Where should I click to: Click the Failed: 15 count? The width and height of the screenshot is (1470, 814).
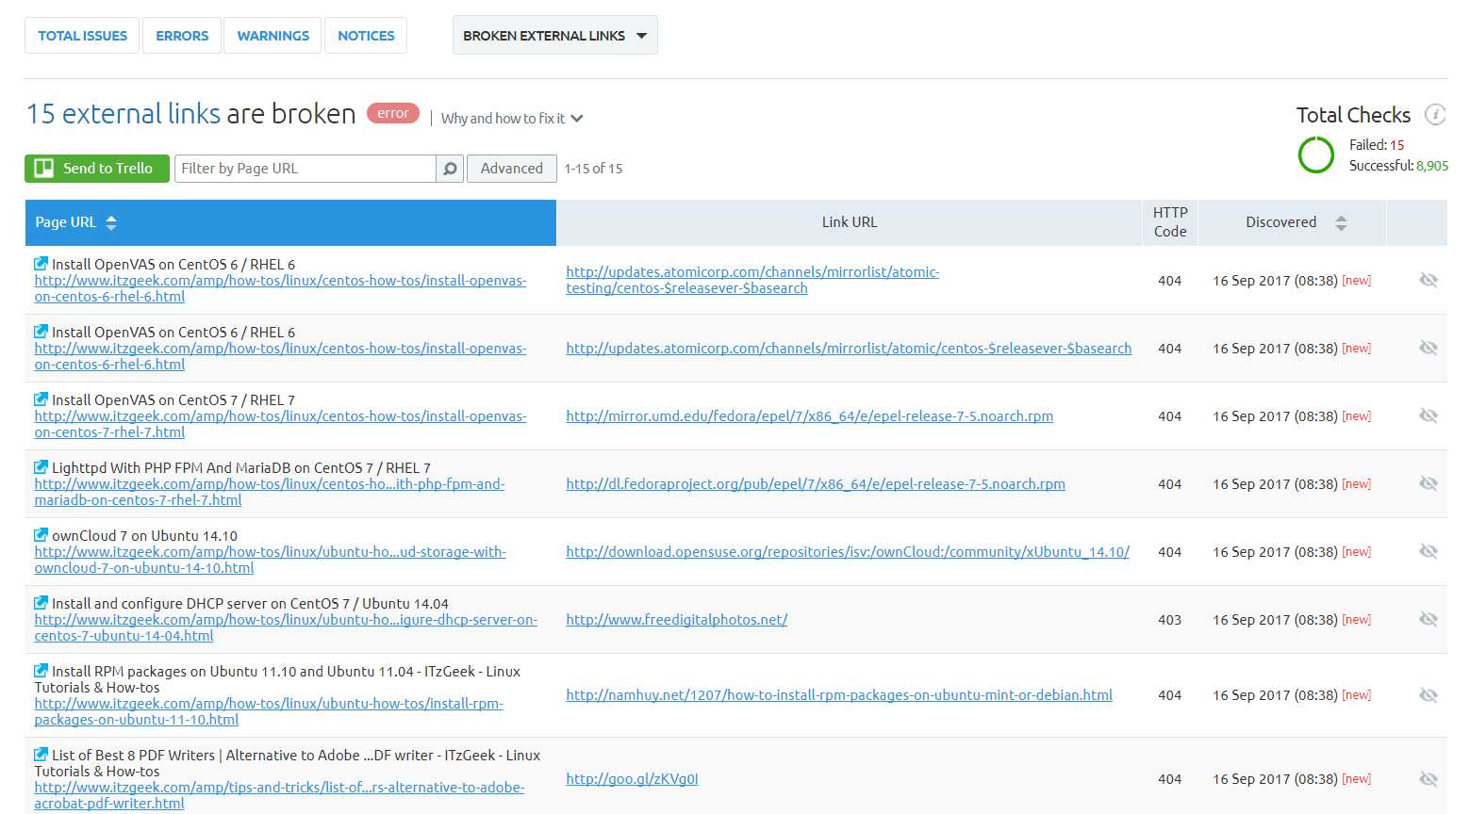[x=1377, y=145]
